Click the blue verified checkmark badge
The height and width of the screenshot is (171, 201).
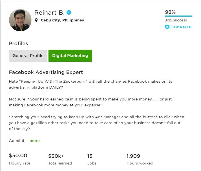tap(69, 12)
